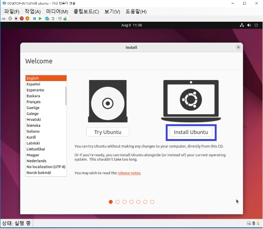
Task: Click the Aug 9 11:38 clock
Action: tap(131, 25)
